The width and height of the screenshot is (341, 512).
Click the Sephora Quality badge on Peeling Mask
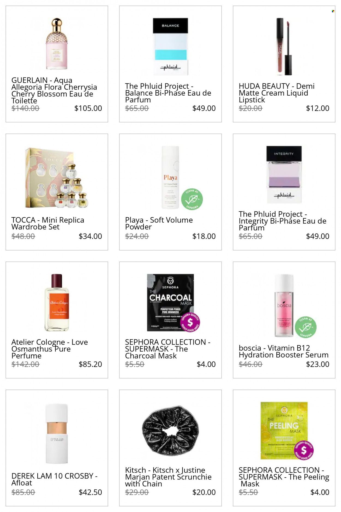304,450
